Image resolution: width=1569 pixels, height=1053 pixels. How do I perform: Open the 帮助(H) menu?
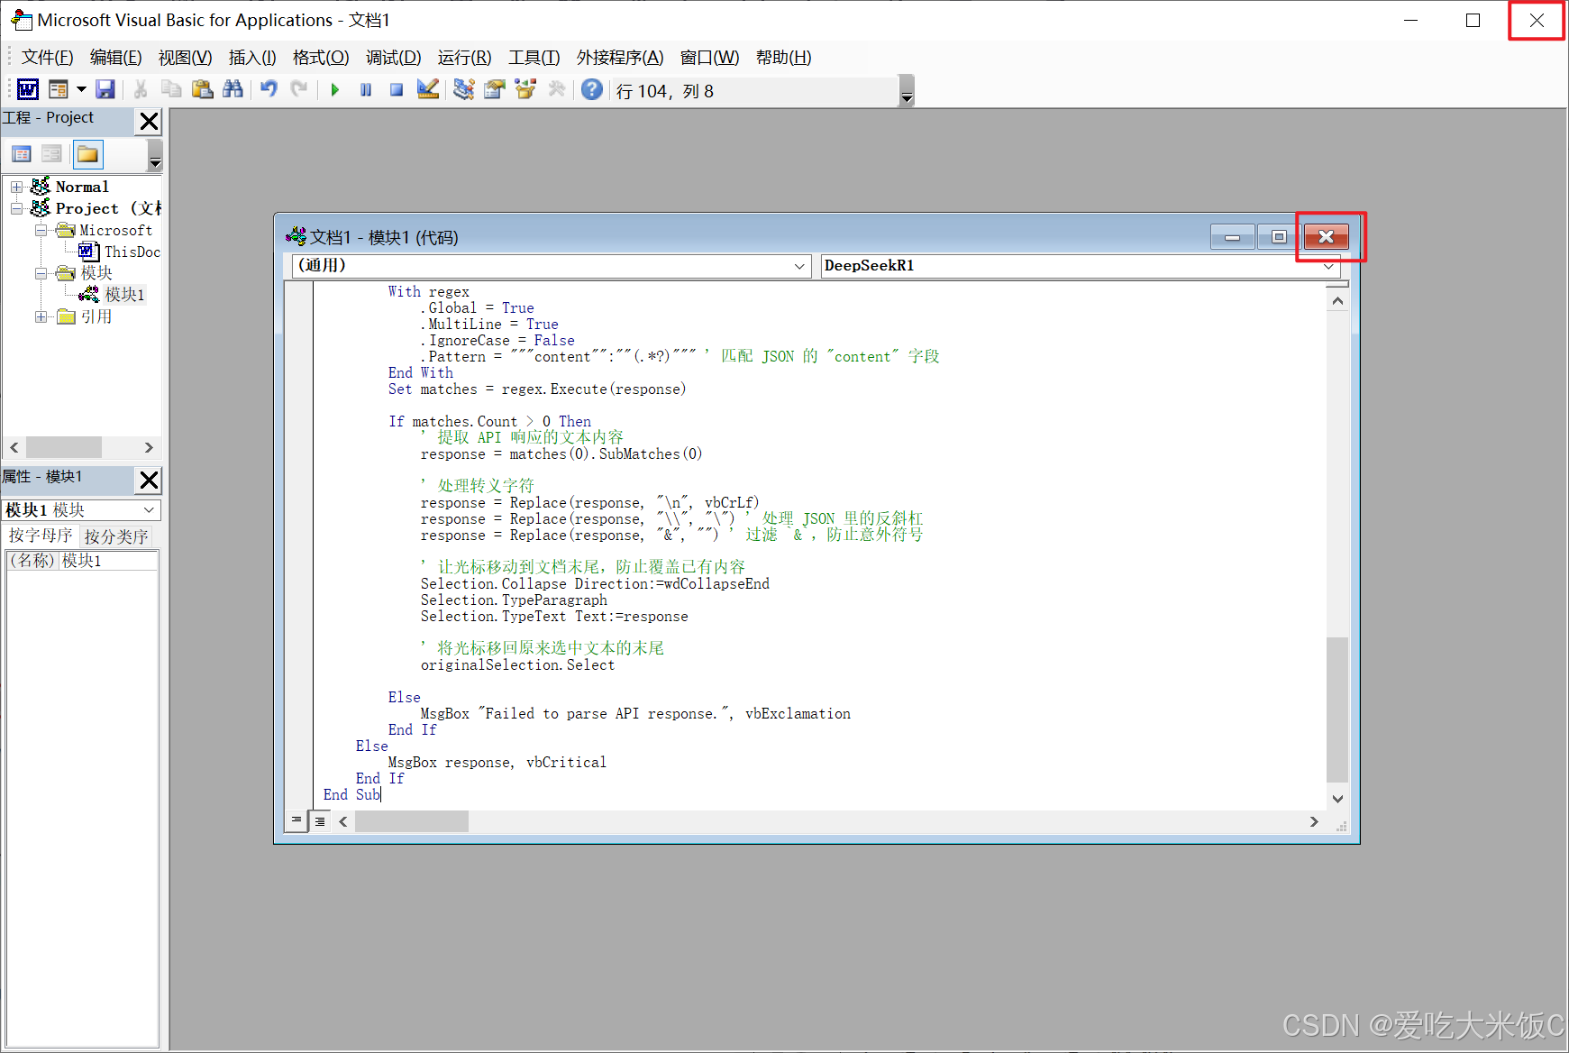click(783, 58)
